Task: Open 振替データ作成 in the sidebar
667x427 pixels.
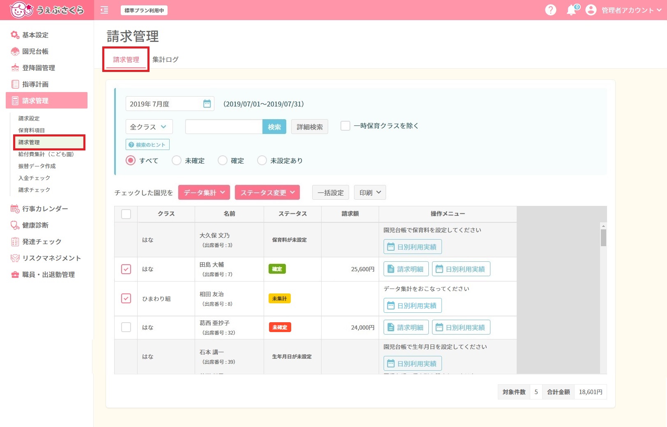Action: 37,166
